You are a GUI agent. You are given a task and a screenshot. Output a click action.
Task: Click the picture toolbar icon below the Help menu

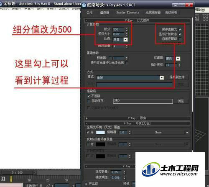[x=197, y=18]
